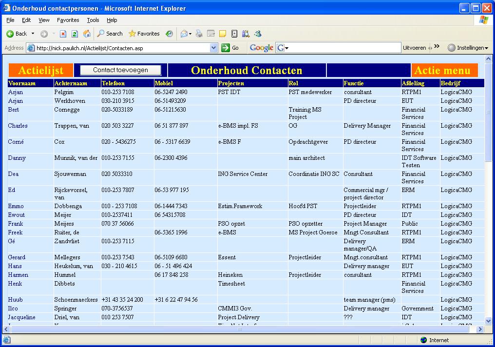Click the horizontal scrollbar right arrow
495x347 pixels.
click(x=480, y=329)
